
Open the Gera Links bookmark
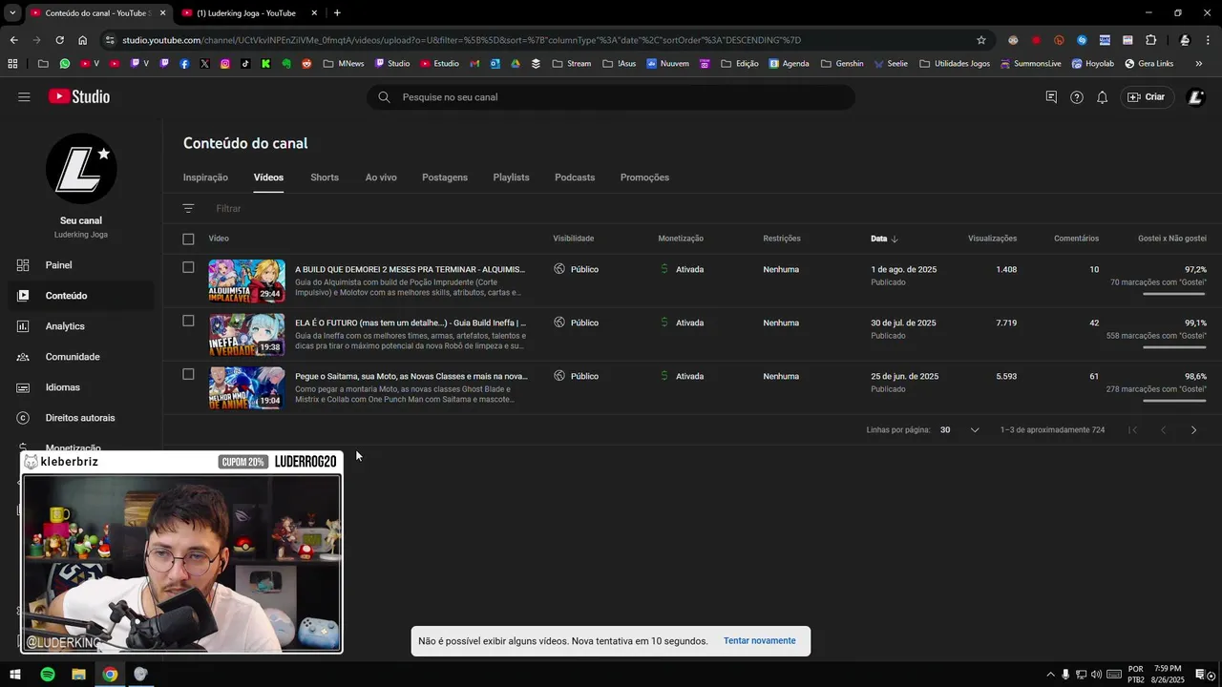coord(1149,64)
